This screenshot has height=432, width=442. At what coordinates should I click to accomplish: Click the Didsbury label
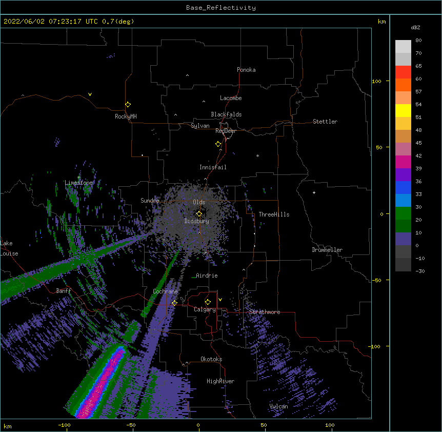197,221
